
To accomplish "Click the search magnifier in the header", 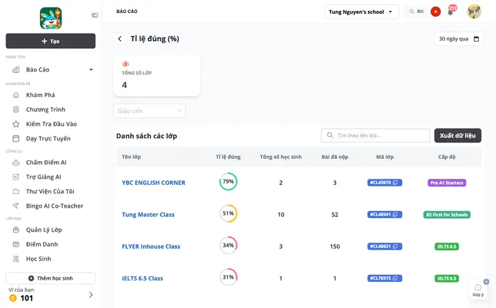I will pos(411,12).
